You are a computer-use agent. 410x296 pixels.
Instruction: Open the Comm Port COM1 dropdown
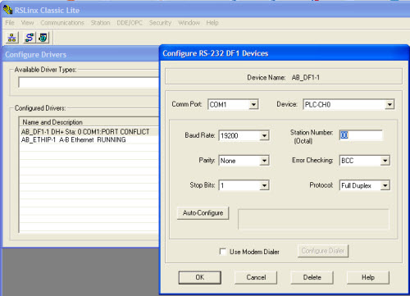(x=253, y=104)
